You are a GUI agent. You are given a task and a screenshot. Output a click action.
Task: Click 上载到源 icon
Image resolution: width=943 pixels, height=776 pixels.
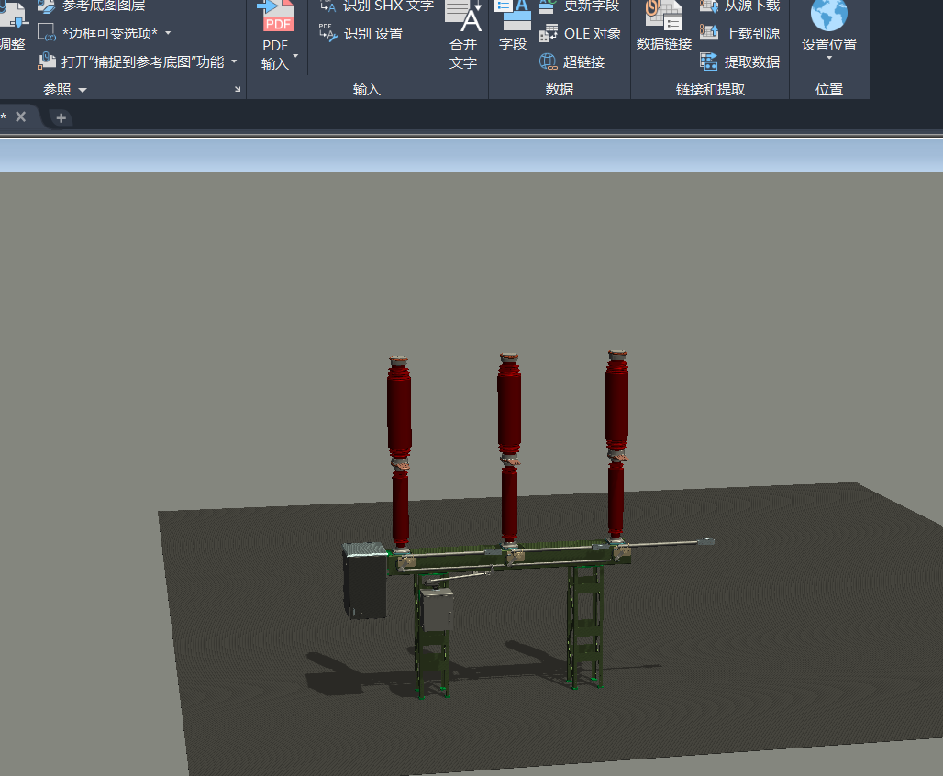pos(709,32)
